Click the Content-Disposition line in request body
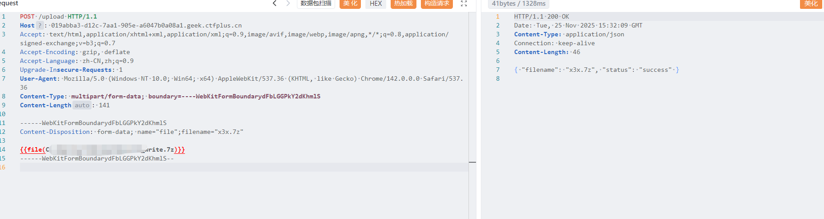This screenshot has height=219, width=824. click(132, 132)
